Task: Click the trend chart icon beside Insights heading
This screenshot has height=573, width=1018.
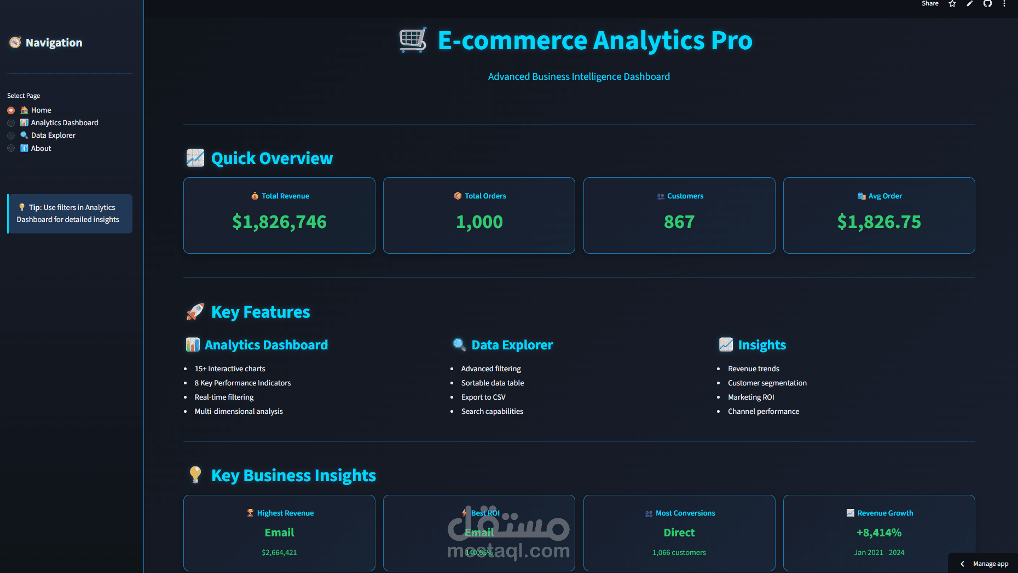Action: [x=726, y=344]
